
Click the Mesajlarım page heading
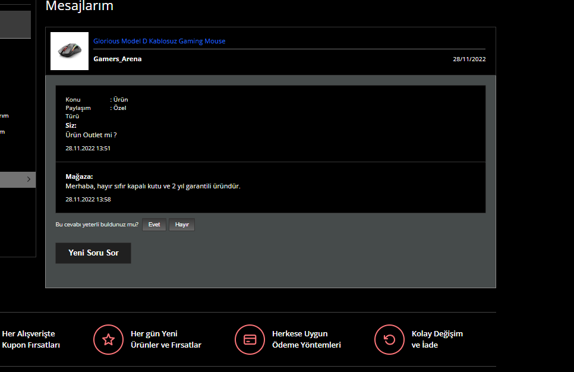pos(79,7)
